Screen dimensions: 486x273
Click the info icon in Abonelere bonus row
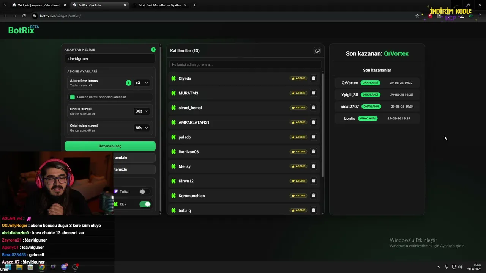click(128, 83)
